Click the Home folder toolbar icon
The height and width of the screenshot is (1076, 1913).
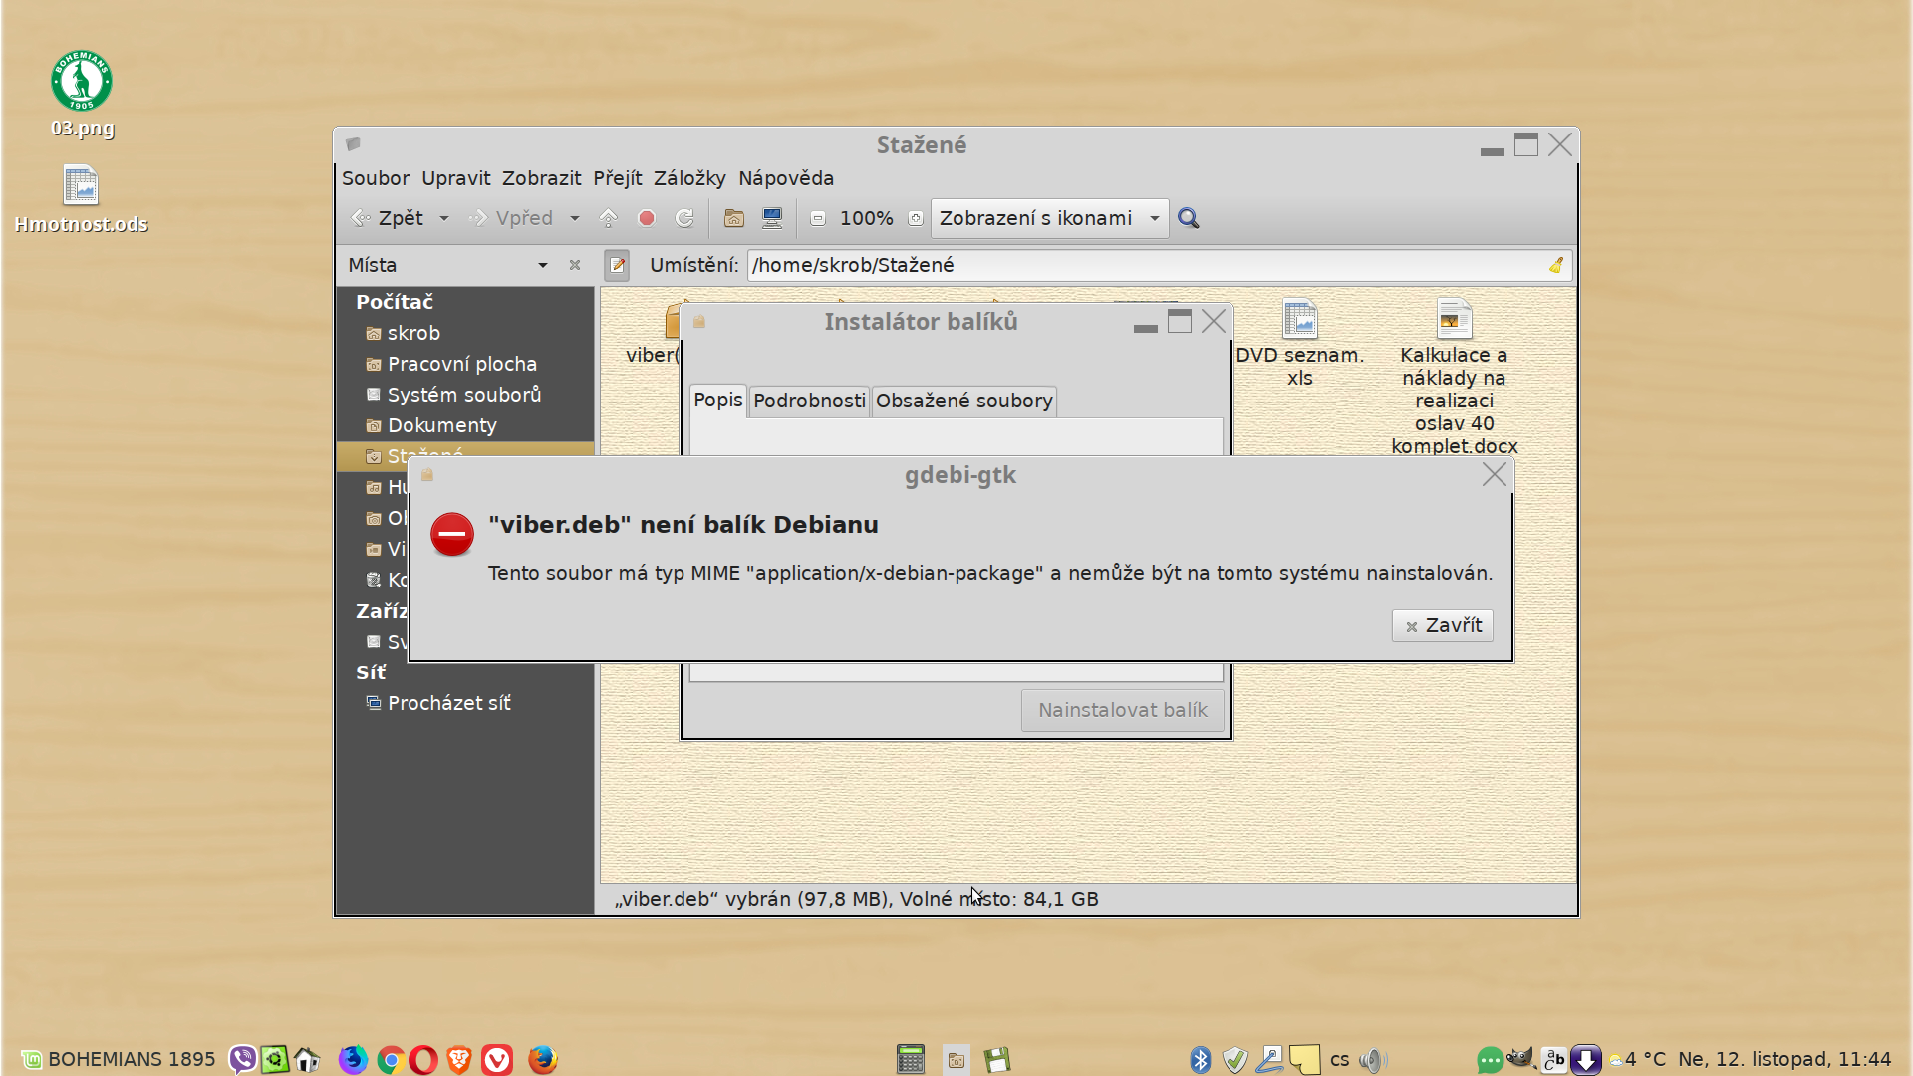coord(734,218)
